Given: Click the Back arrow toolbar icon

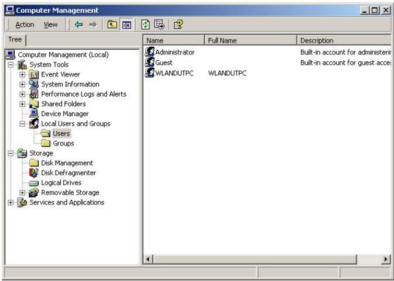Looking at the screenshot, I should coord(78,25).
